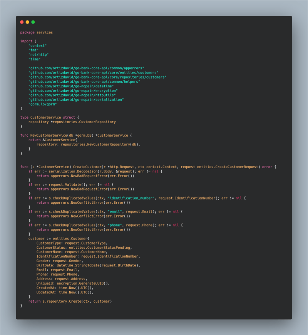Click the "UniqueId: encryption.GenerateUUID()," line

(x=73, y=283)
